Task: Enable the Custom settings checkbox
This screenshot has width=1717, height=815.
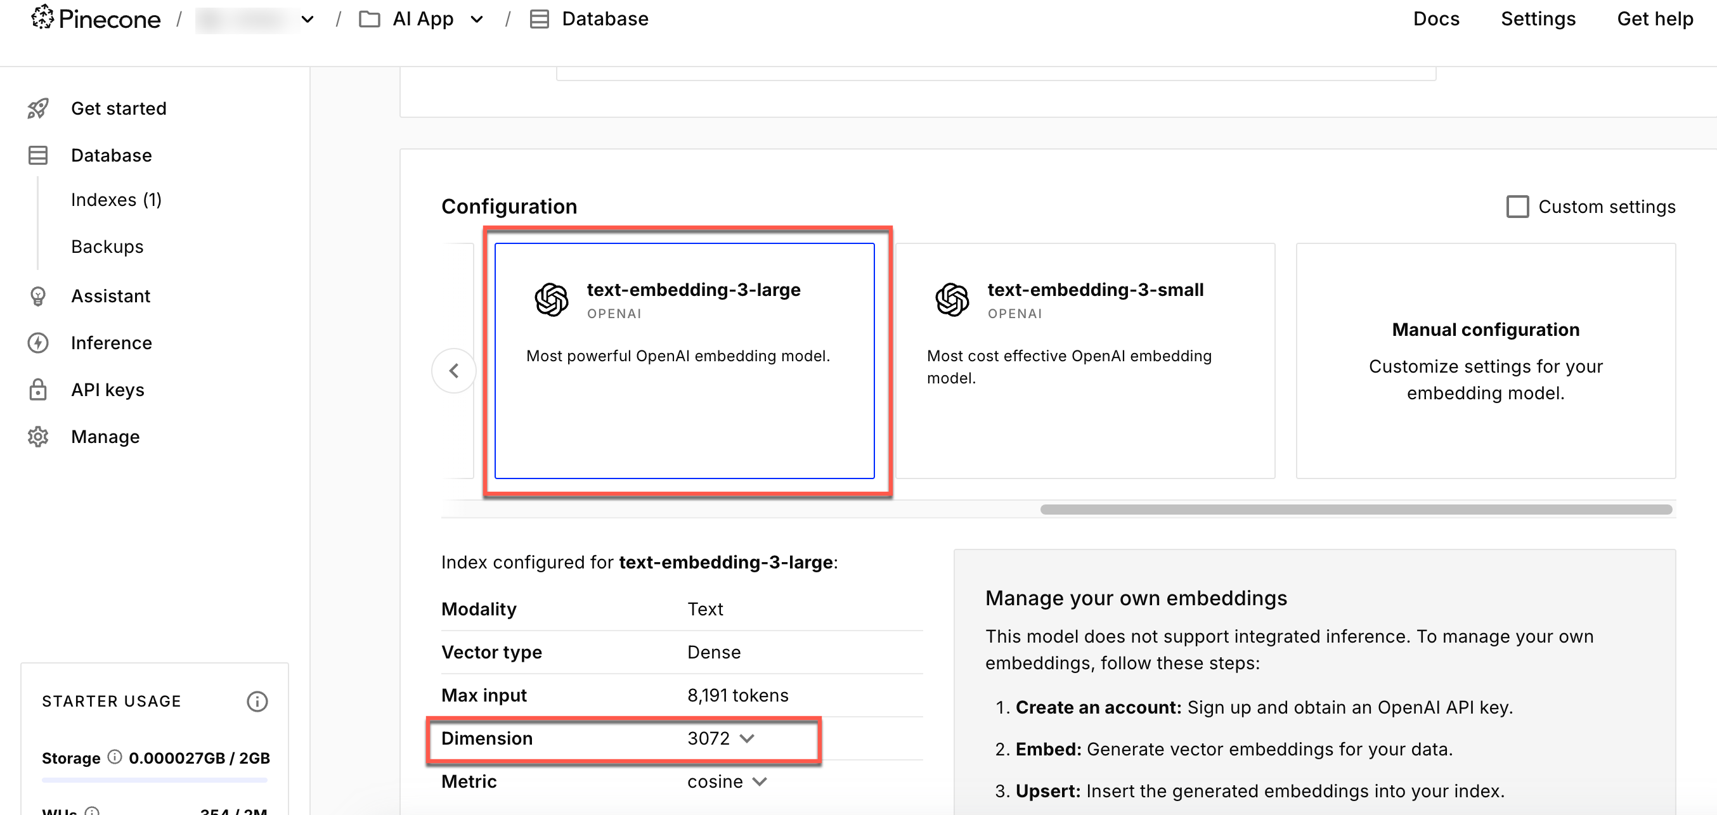Action: point(1517,207)
